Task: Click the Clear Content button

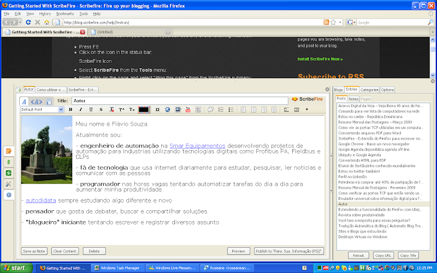Action: [65, 251]
